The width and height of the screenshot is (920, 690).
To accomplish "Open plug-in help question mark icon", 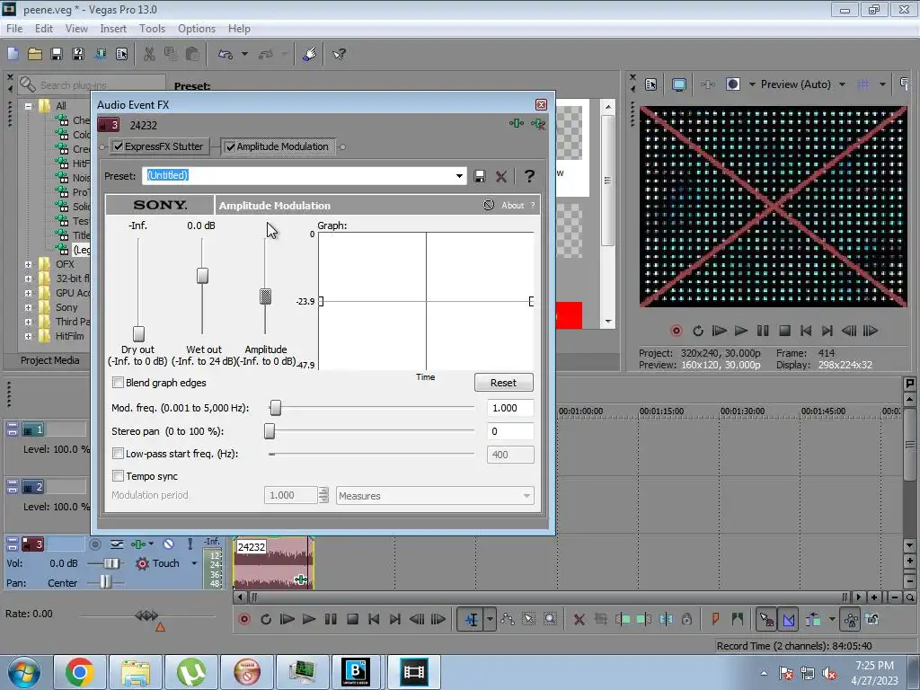I will [529, 176].
